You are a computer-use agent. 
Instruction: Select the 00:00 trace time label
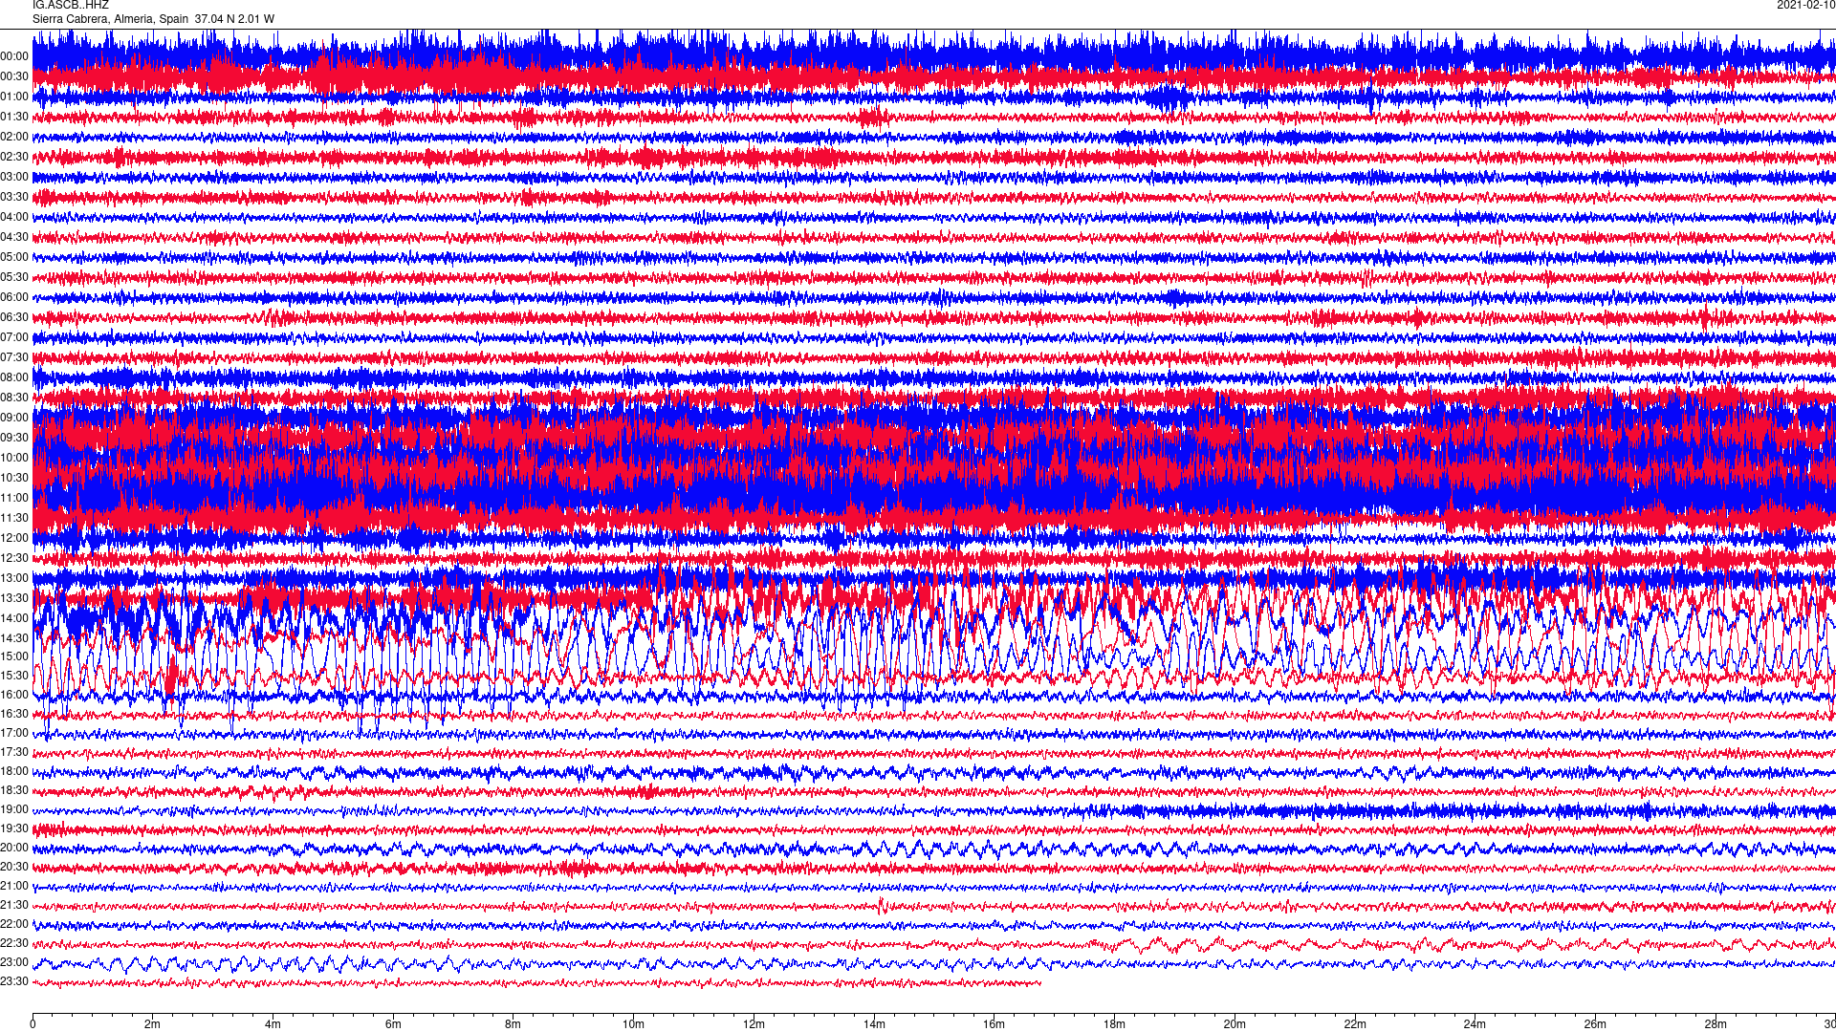pos(14,56)
